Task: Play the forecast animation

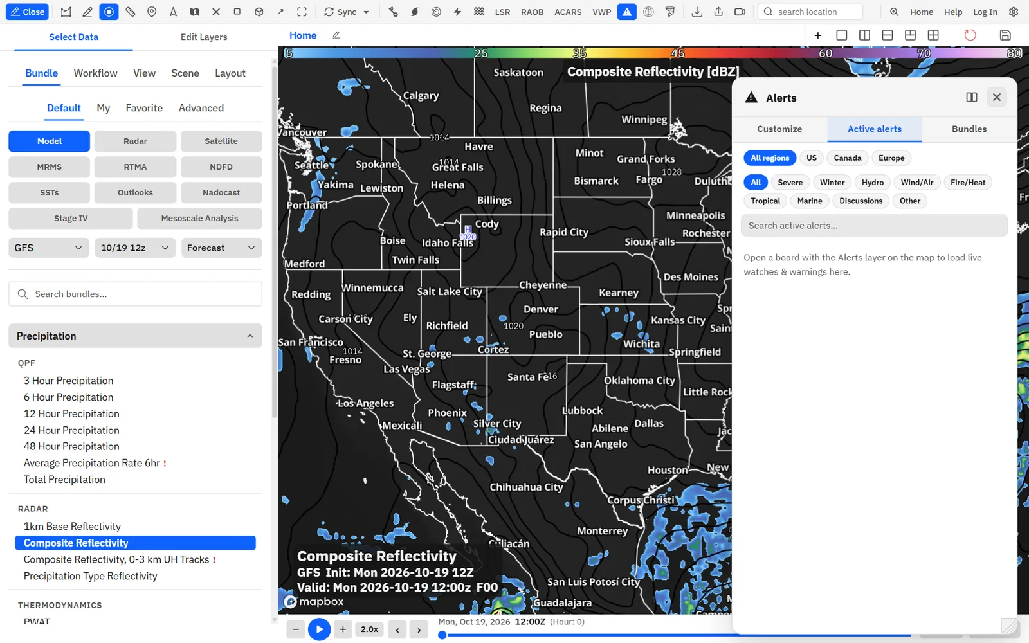Action: [x=319, y=629]
